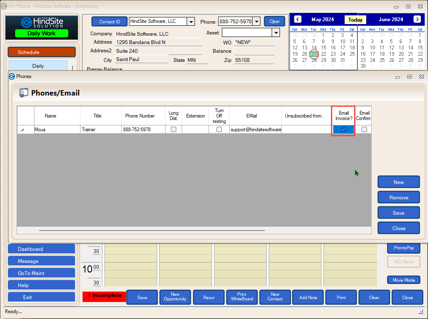
Task: Click the horizontal scrollbar in phones grid
Action: coord(151,230)
